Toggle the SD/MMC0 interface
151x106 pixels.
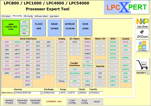75,73
